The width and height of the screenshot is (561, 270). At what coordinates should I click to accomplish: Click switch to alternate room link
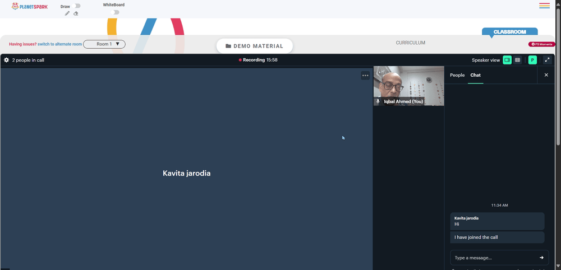point(60,44)
